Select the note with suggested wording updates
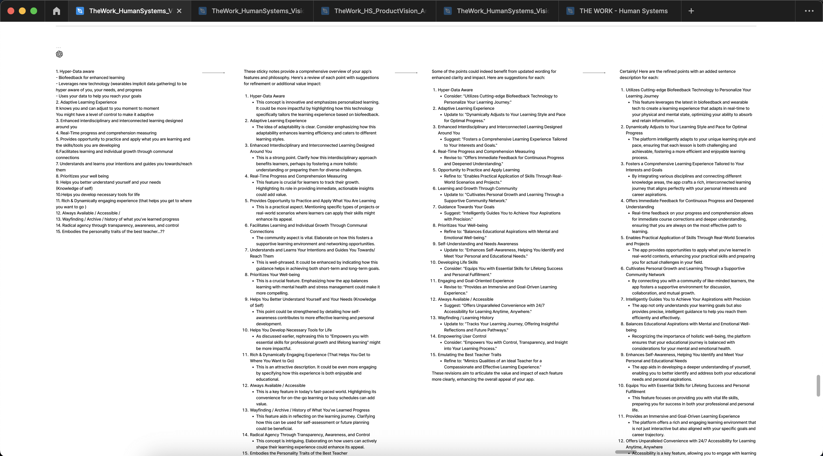This screenshot has height=456, width=823. click(x=500, y=224)
